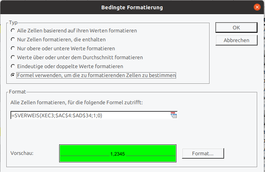This screenshot has height=172, width=265.
Task: Choose 'Eindeutige oder doppelte Werte formatieren'
Action: tap(13, 66)
